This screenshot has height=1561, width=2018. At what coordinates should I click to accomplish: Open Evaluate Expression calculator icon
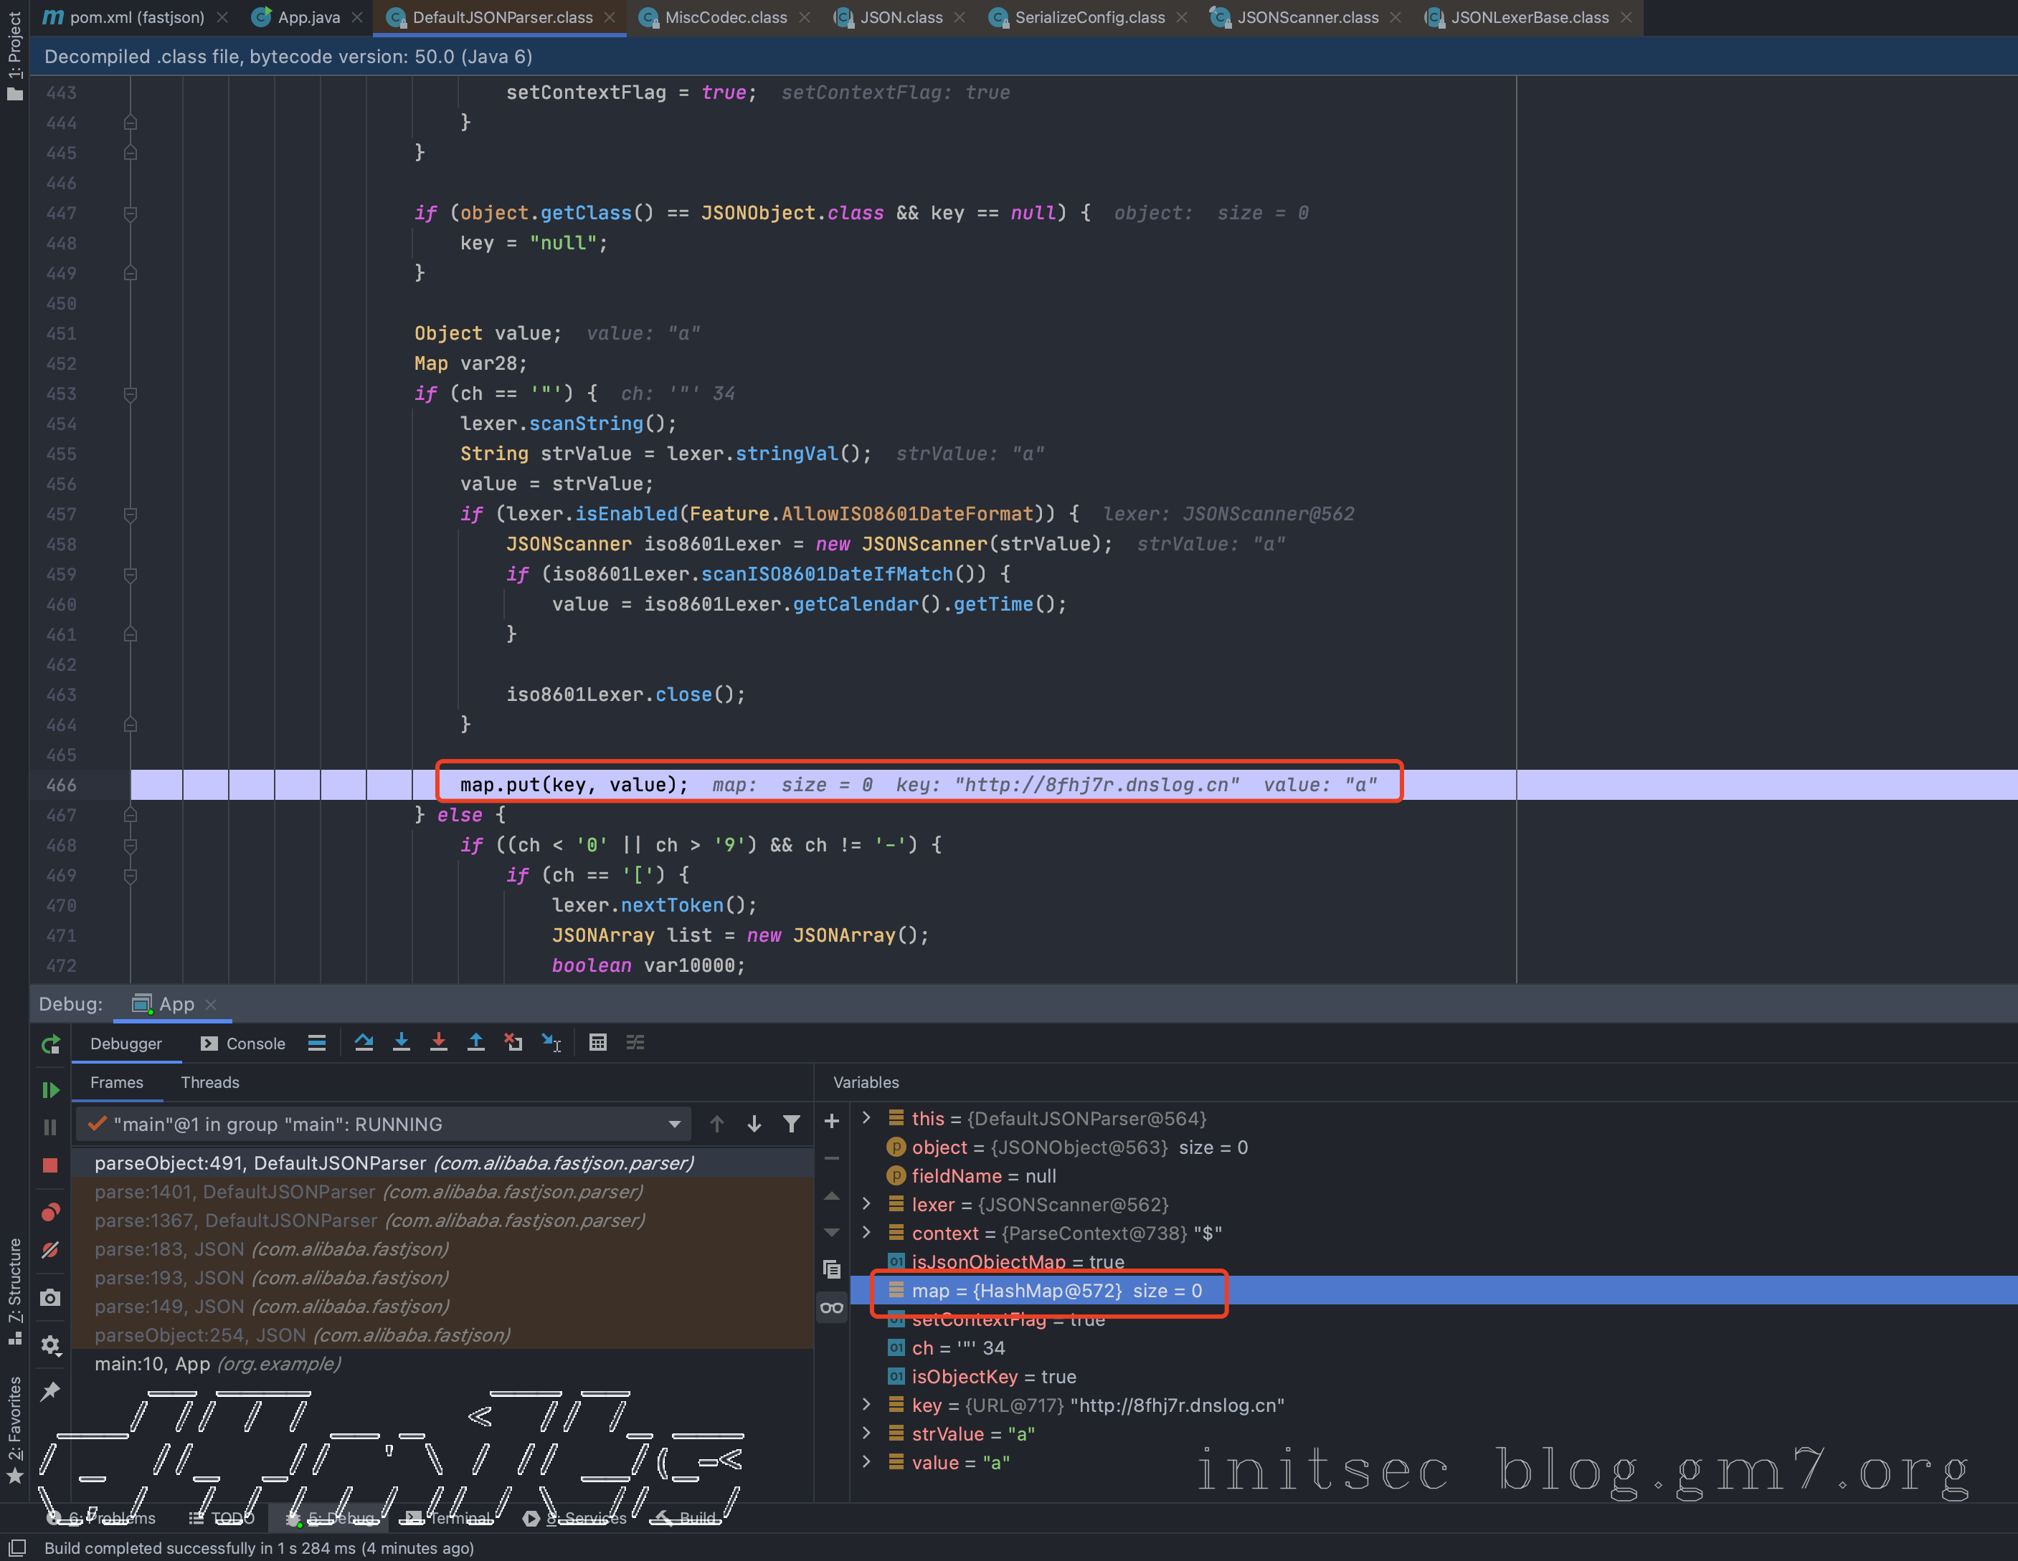[598, 1043]
